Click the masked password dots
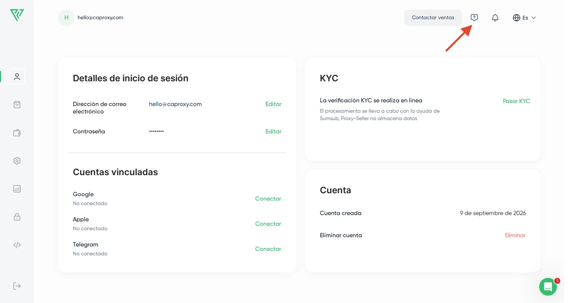This screenshot has height=303, width=568. click(156, 131)
